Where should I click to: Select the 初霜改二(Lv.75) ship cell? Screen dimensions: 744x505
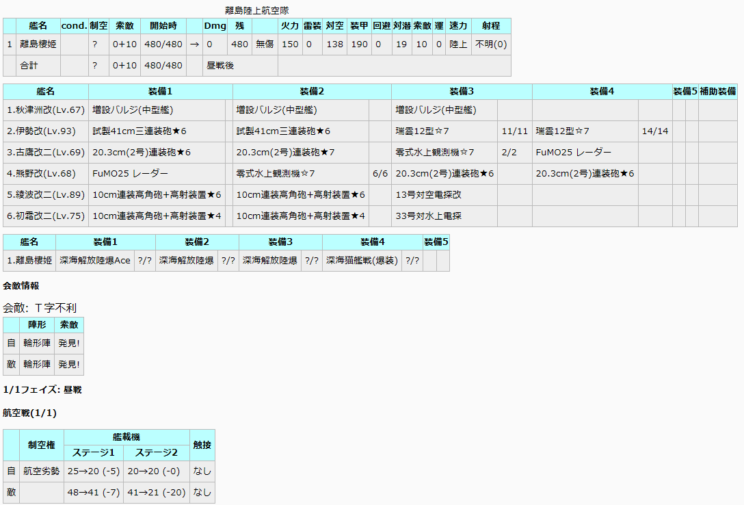click(x=46, y=216)
